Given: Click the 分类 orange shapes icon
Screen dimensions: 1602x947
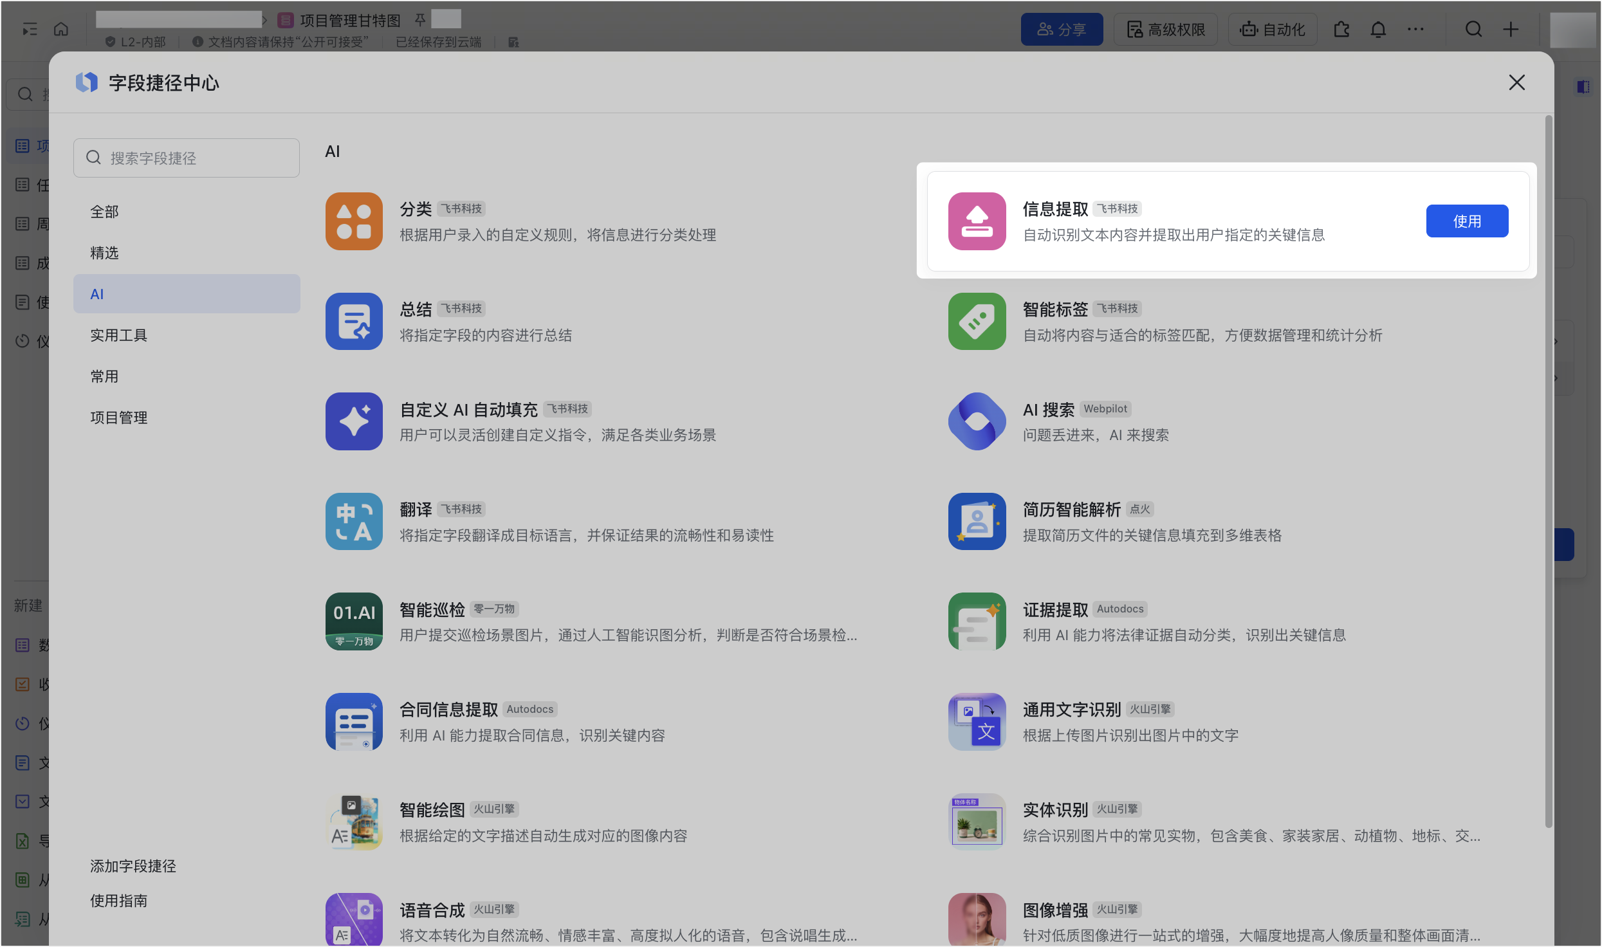Looking at the screenshot, I should tap(354, 221).
